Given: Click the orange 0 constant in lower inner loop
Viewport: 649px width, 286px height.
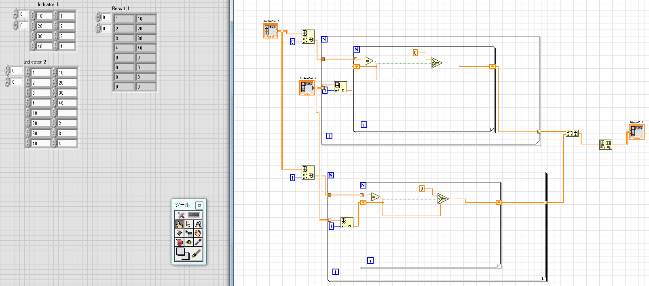Looking at the screenshot, I should (422, 189).
